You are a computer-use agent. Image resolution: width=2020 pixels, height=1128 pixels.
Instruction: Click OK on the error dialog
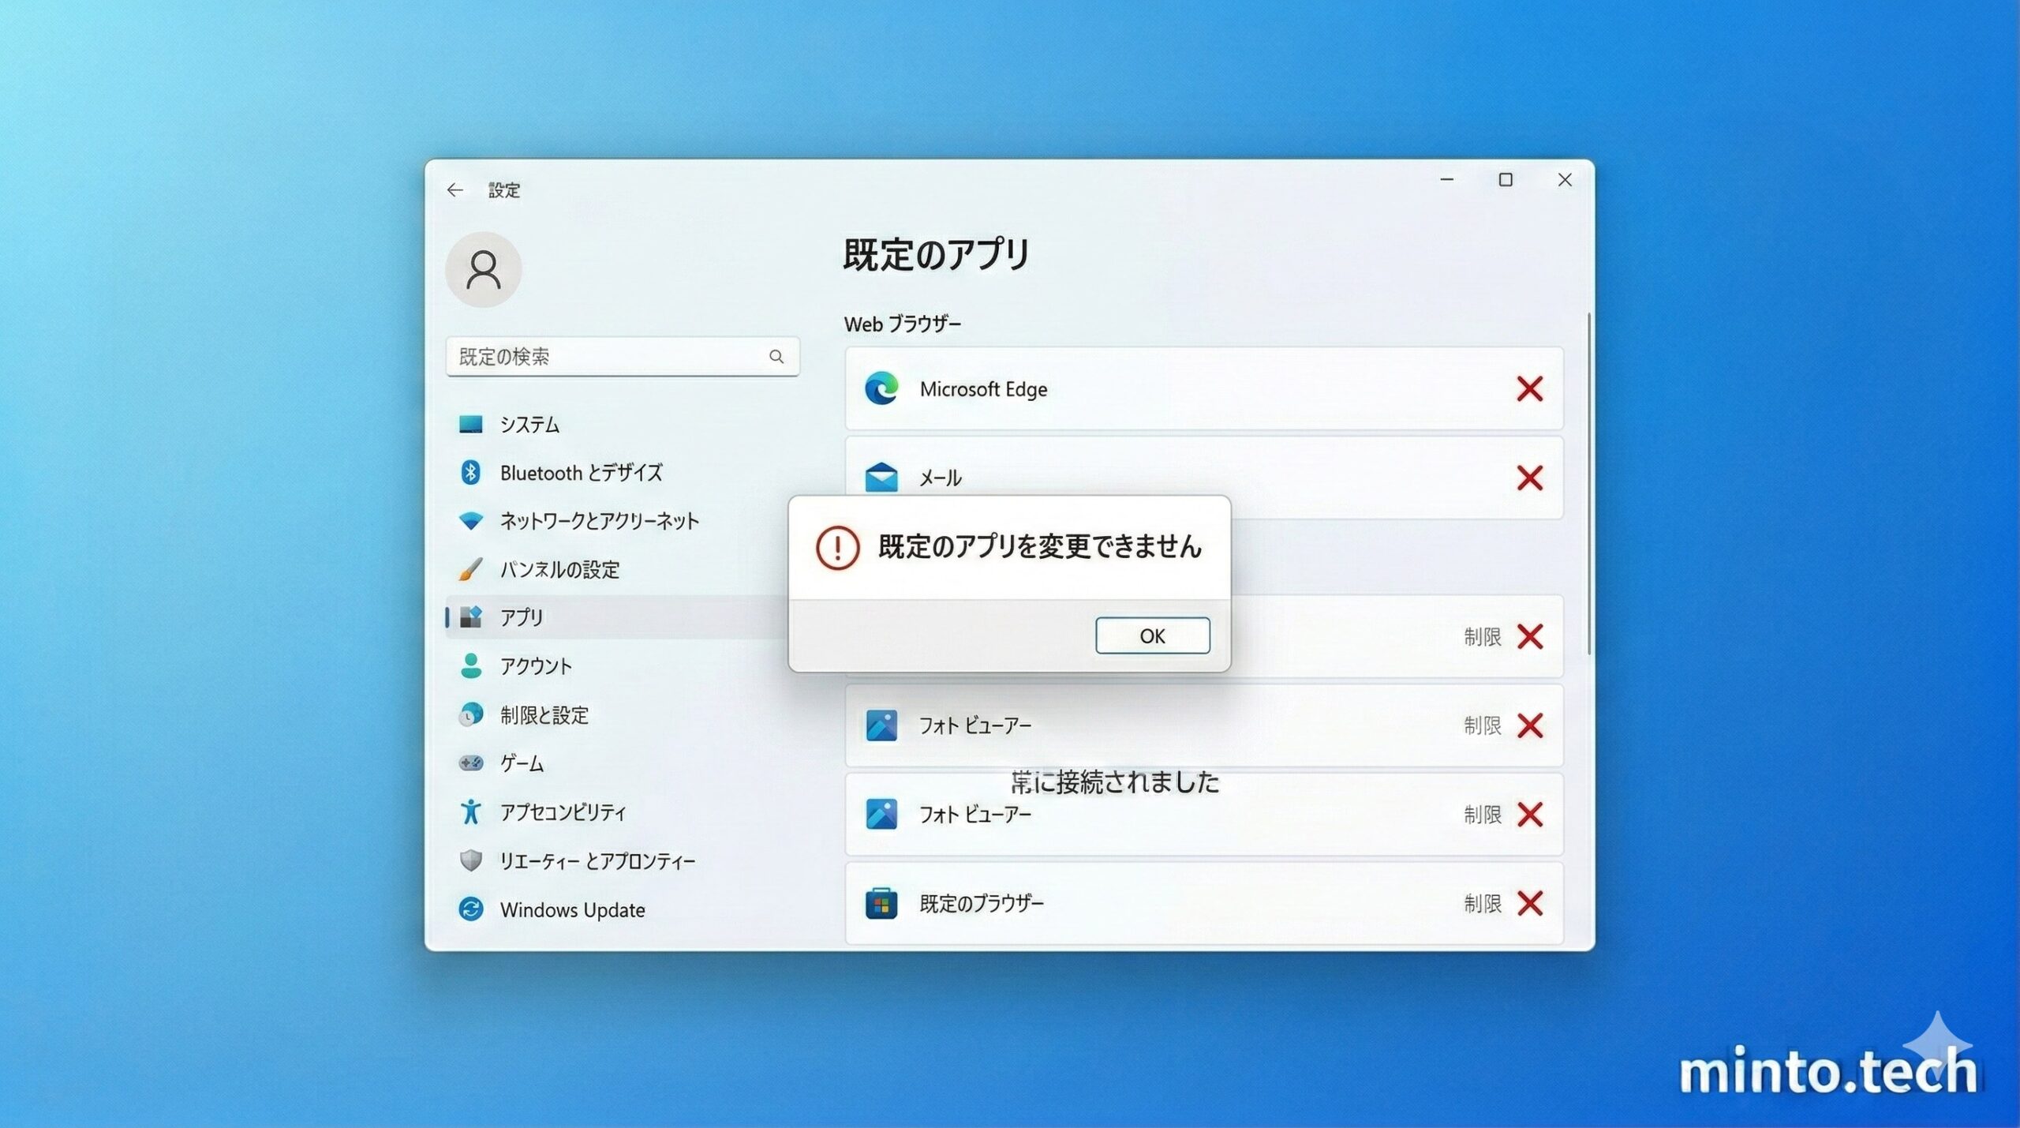pyautogui.click(x=1151, y=635)
